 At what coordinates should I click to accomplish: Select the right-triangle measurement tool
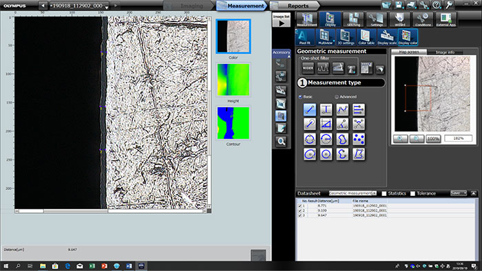(x=326, y=124)
